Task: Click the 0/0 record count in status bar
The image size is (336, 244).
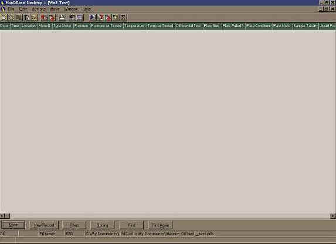Action: pyautogui.click(x=69, y=233)
